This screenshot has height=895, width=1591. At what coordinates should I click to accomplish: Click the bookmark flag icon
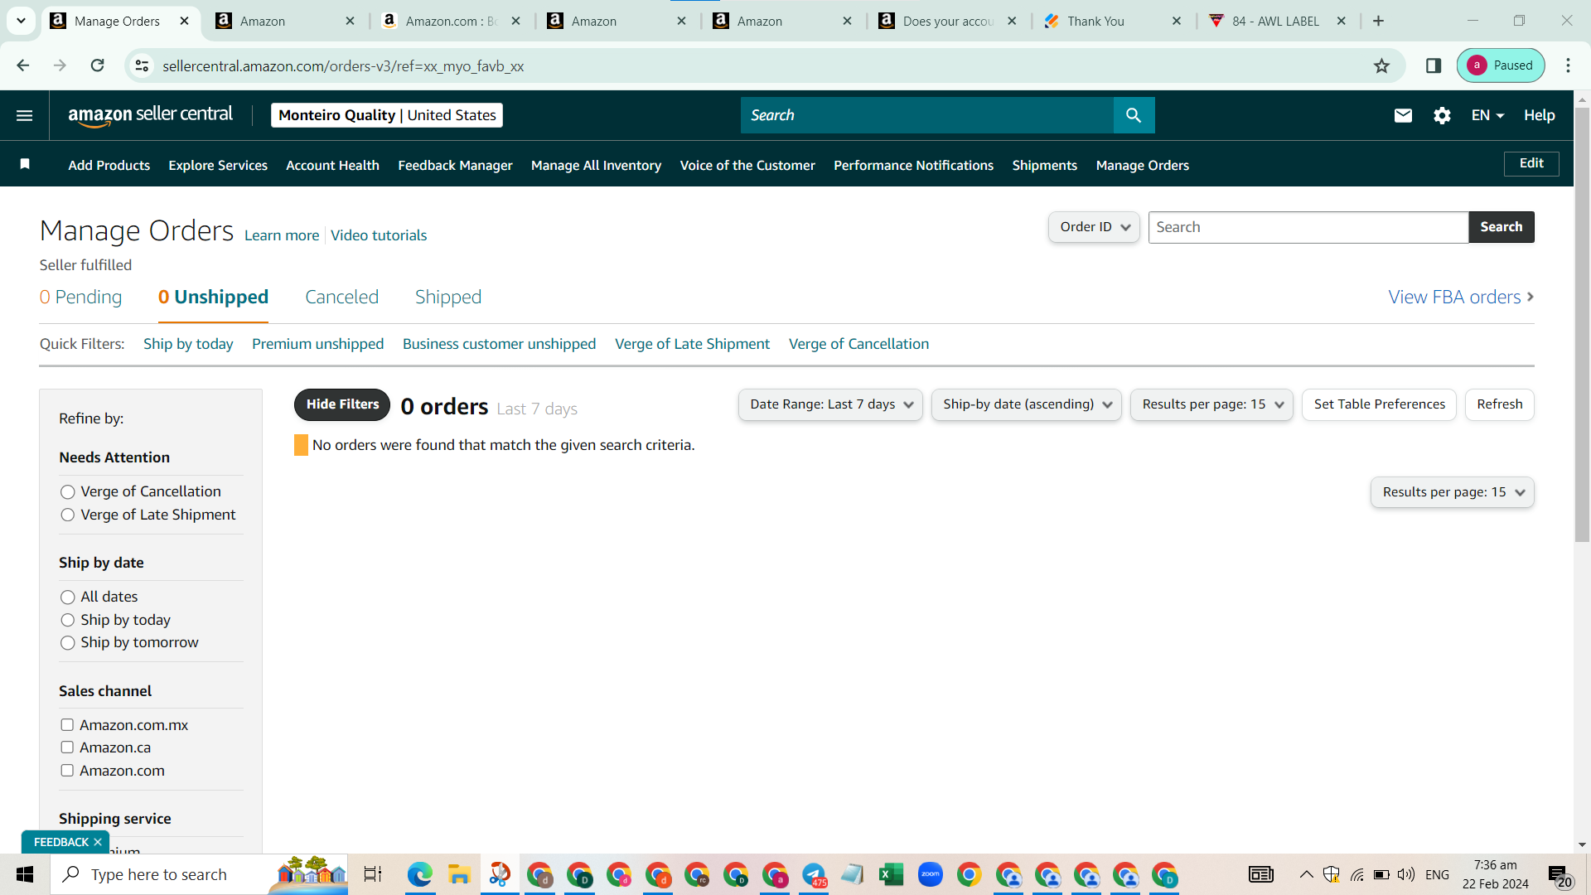coord(25,164)
